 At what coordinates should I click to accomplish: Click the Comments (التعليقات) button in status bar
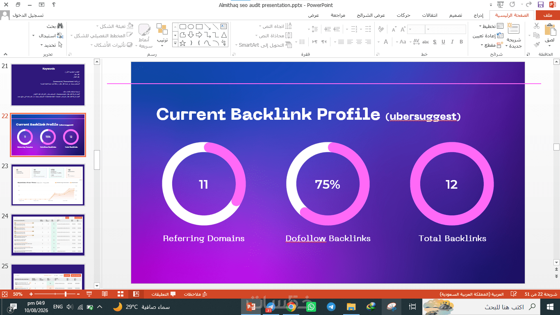[x=164, y=294]
